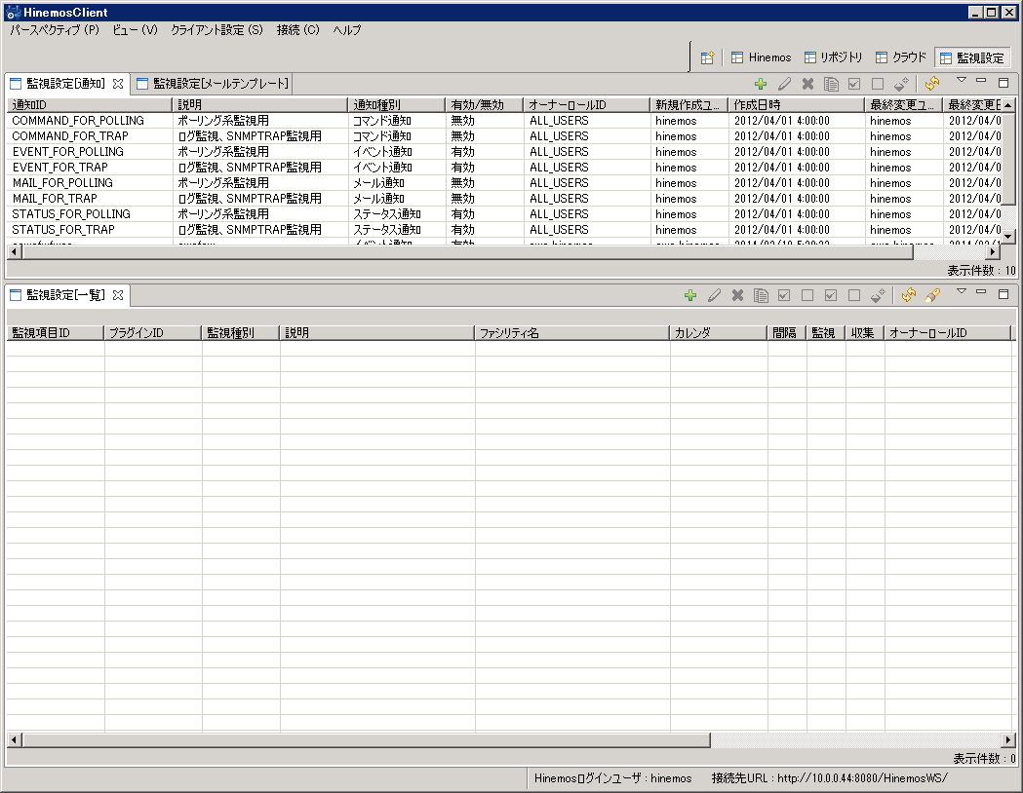Close the 監視設定[一覧] tab
Viewport: 1023px width, 793px height.
(x=117, y=295)
